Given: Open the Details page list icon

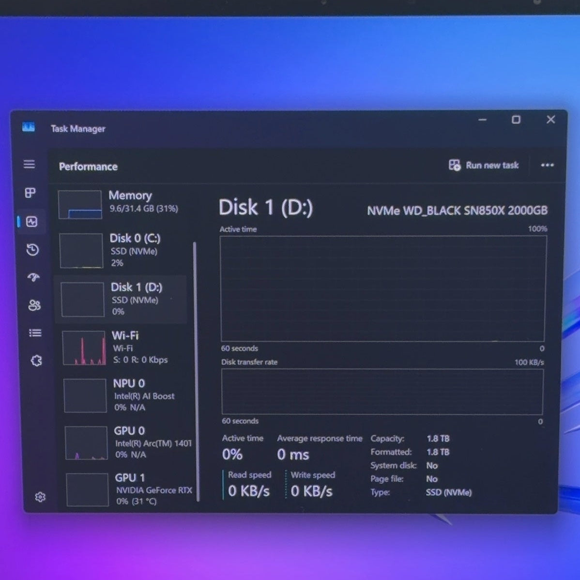Looking at the screenshot, I should coord(35,333).
